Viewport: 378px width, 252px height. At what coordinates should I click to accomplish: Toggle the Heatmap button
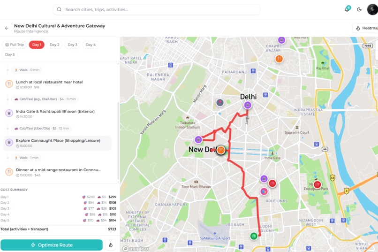coord(365,28)
